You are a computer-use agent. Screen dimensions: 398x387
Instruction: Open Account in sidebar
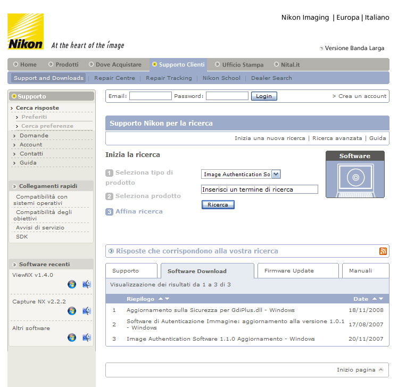(x=31, y=144)
